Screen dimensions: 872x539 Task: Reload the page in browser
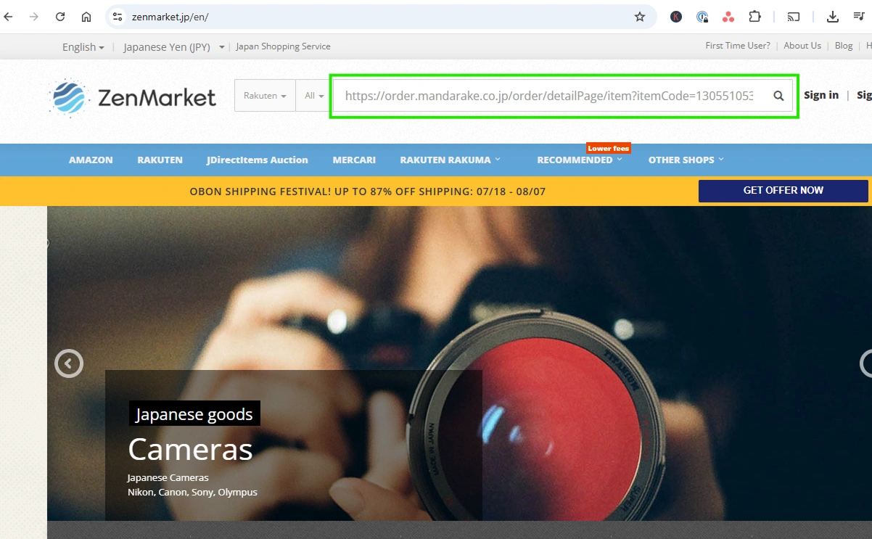(x=60, y=17)
